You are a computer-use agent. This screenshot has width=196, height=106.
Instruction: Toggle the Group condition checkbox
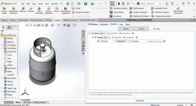point(95,37)
